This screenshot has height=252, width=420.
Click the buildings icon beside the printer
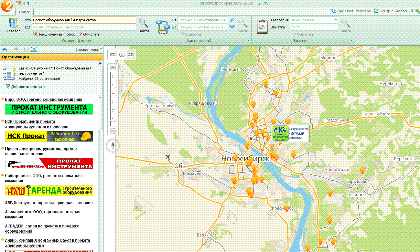coord(18,3)
